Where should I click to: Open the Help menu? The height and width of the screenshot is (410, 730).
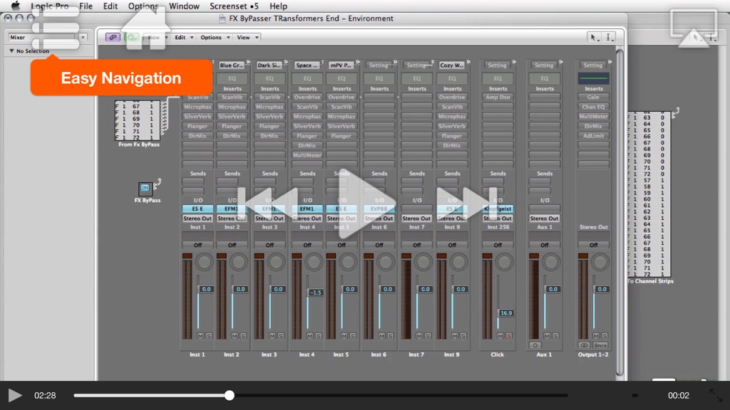pos(279,6)
